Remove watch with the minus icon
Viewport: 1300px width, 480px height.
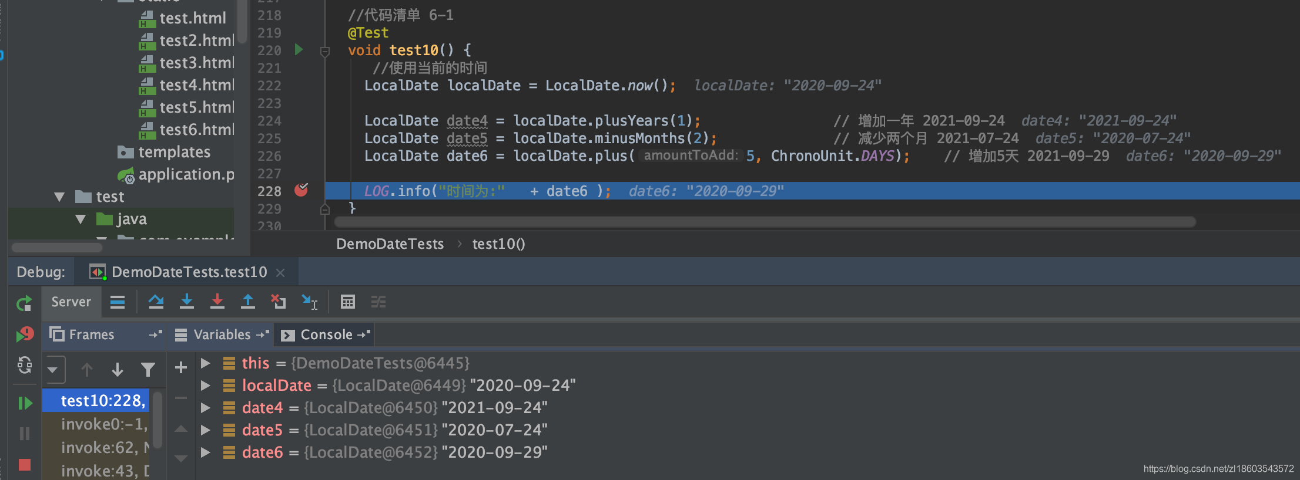(181, 398)
